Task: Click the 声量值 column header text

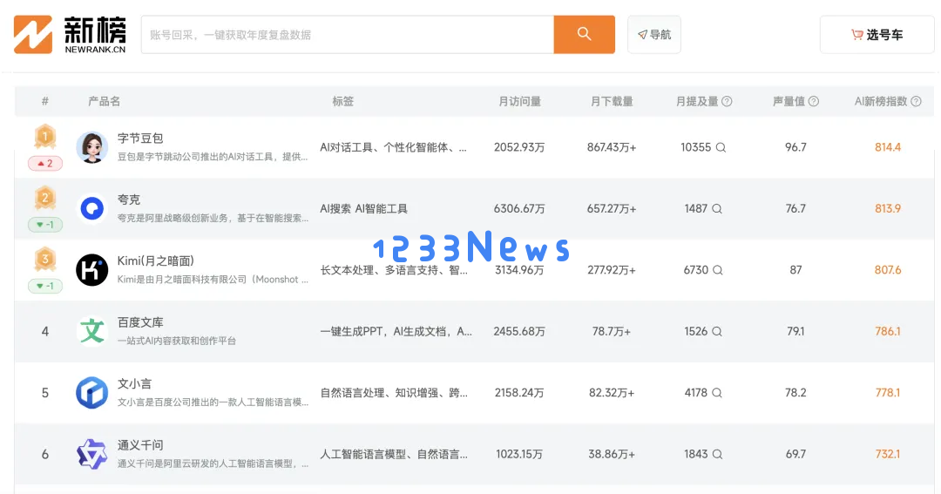Action: pyautogui.click(x=789, y=101)
